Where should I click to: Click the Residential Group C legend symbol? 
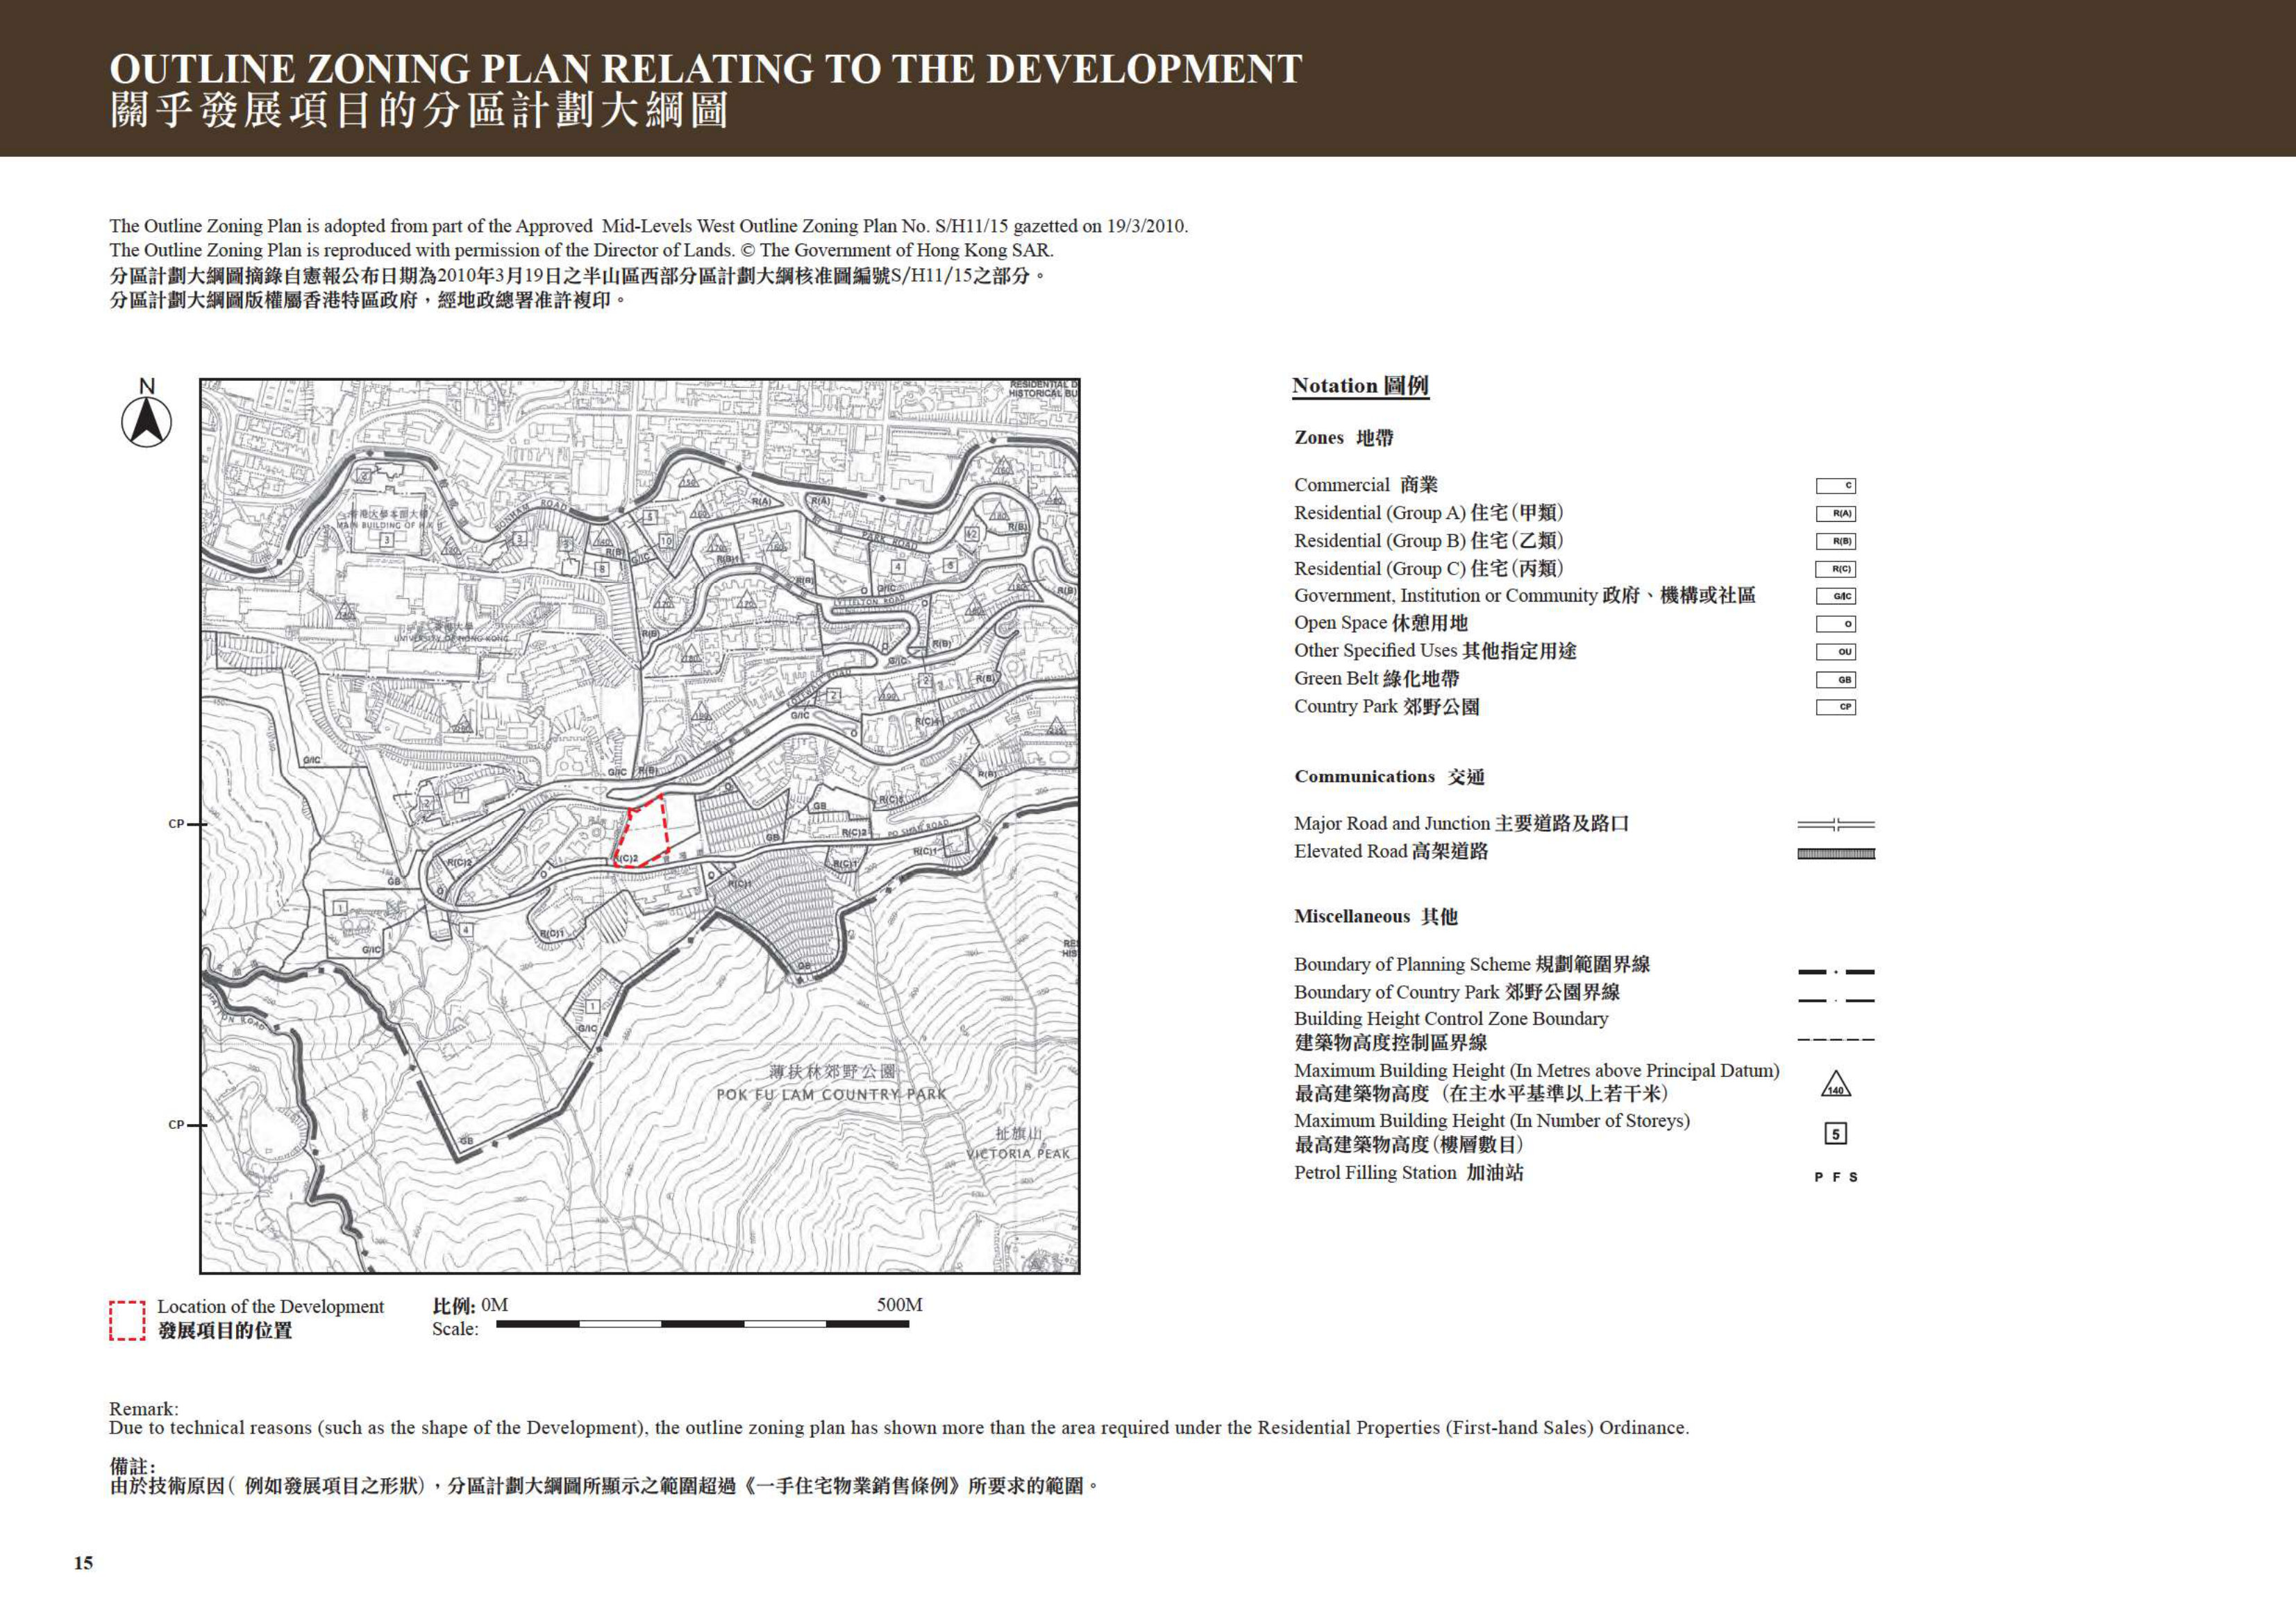[x=1836, y=570]
